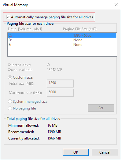Image resolution: width=121 pixels, height=160 pixels.
Task: Select the D: drive entry
Action: pos(62,40)
